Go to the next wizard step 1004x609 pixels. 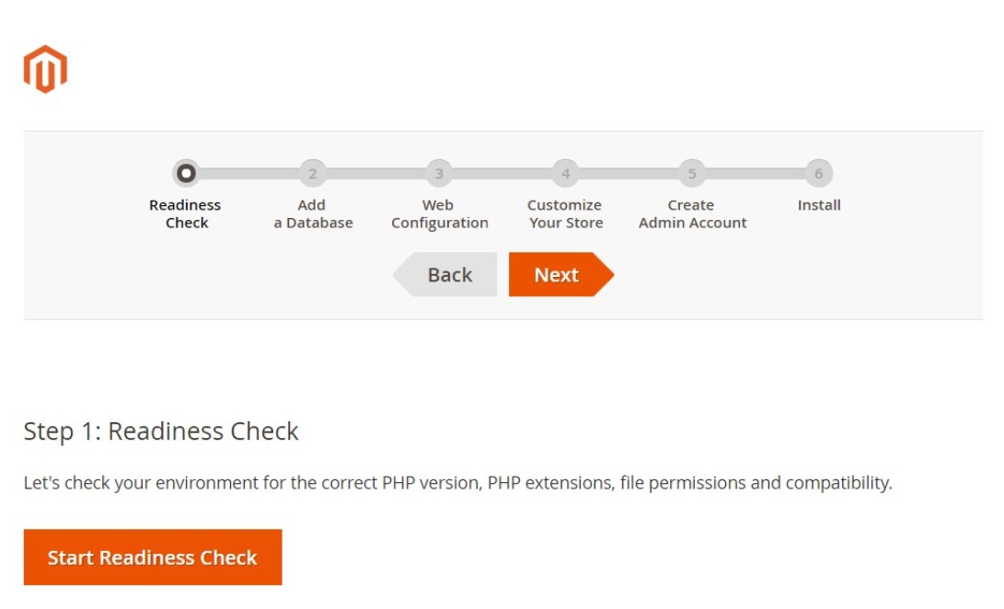pos(561,275)
